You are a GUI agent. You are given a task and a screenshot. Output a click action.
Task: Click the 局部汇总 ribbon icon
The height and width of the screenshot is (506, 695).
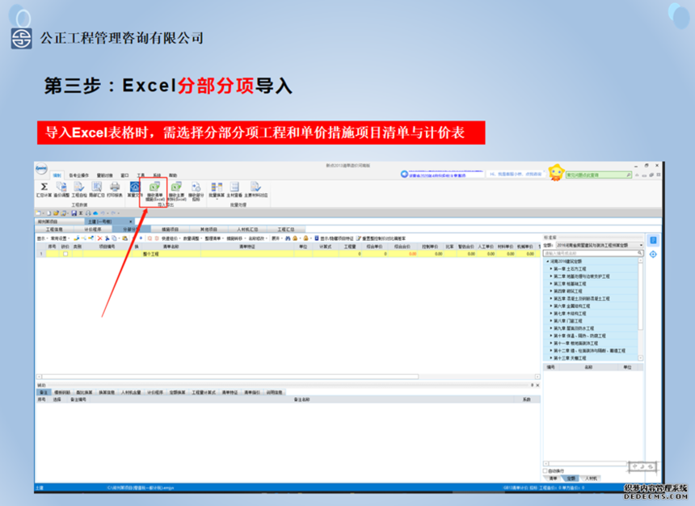pyautogui.click(x=97, y=187)
